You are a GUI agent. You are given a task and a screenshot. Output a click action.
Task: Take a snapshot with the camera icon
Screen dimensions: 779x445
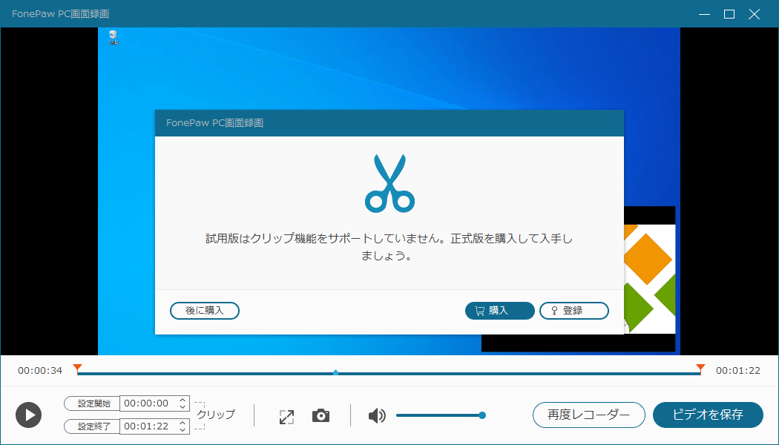pyautogui.click(x=321, y=415)
